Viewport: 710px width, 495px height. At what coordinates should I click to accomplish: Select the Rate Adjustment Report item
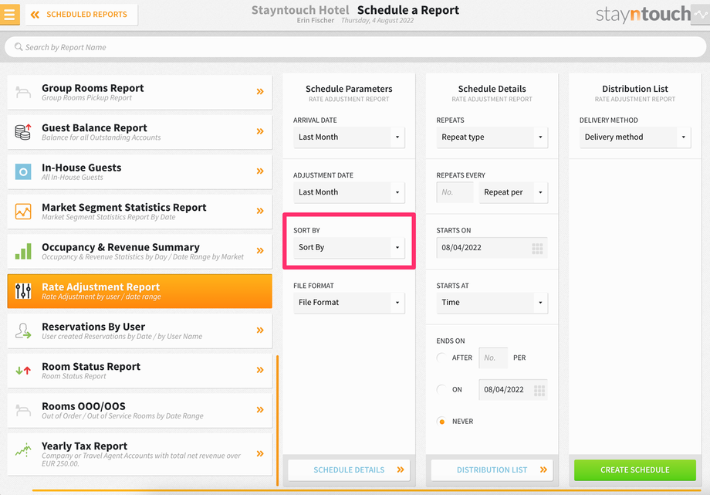(140, 291)
